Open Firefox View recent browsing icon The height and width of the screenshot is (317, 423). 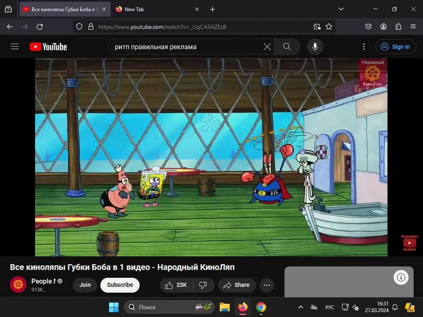pos(8,9)
